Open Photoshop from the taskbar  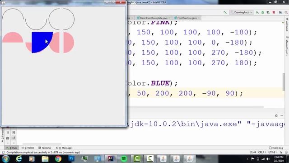click(71, 159)
